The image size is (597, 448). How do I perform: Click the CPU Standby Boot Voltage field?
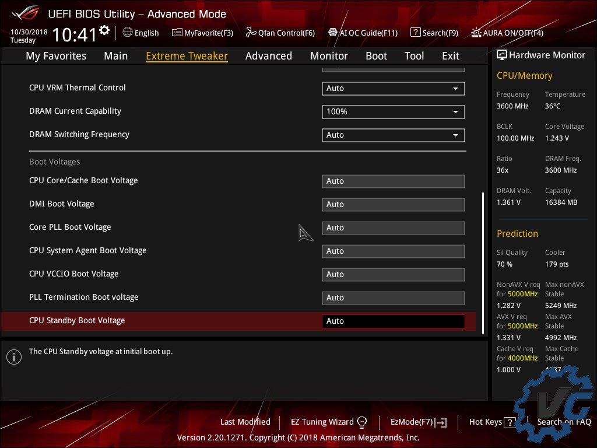[394, 321]
